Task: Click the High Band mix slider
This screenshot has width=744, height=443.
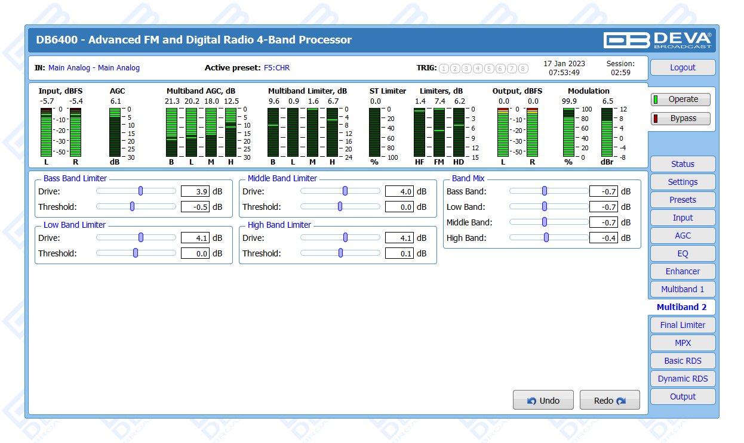Action: [x=546, y=238]
